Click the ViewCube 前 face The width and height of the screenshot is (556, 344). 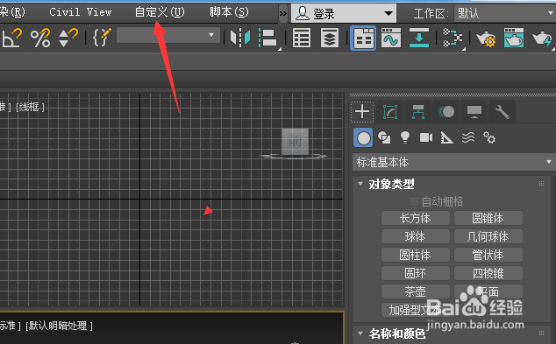coord(295,142)
